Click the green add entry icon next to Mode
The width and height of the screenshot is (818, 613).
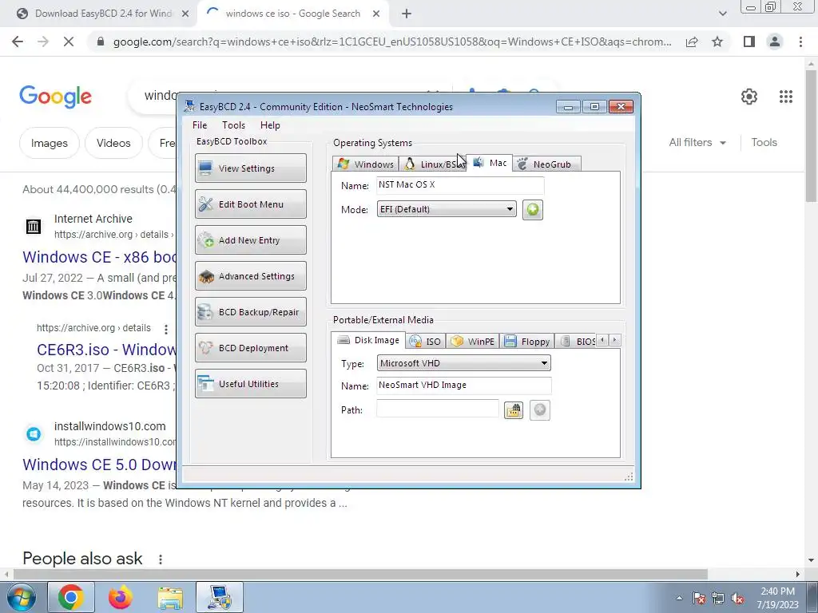(533, 210)
